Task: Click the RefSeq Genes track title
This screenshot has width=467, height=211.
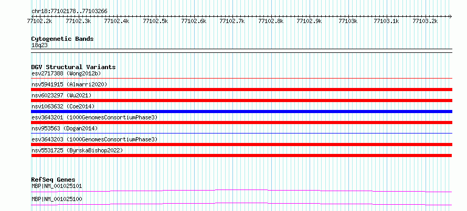Action: click(x=53, y=180)
